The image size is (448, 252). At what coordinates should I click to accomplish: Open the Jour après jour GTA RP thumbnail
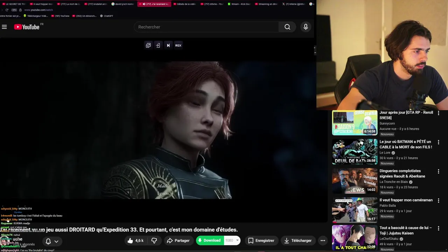[355, 122]
